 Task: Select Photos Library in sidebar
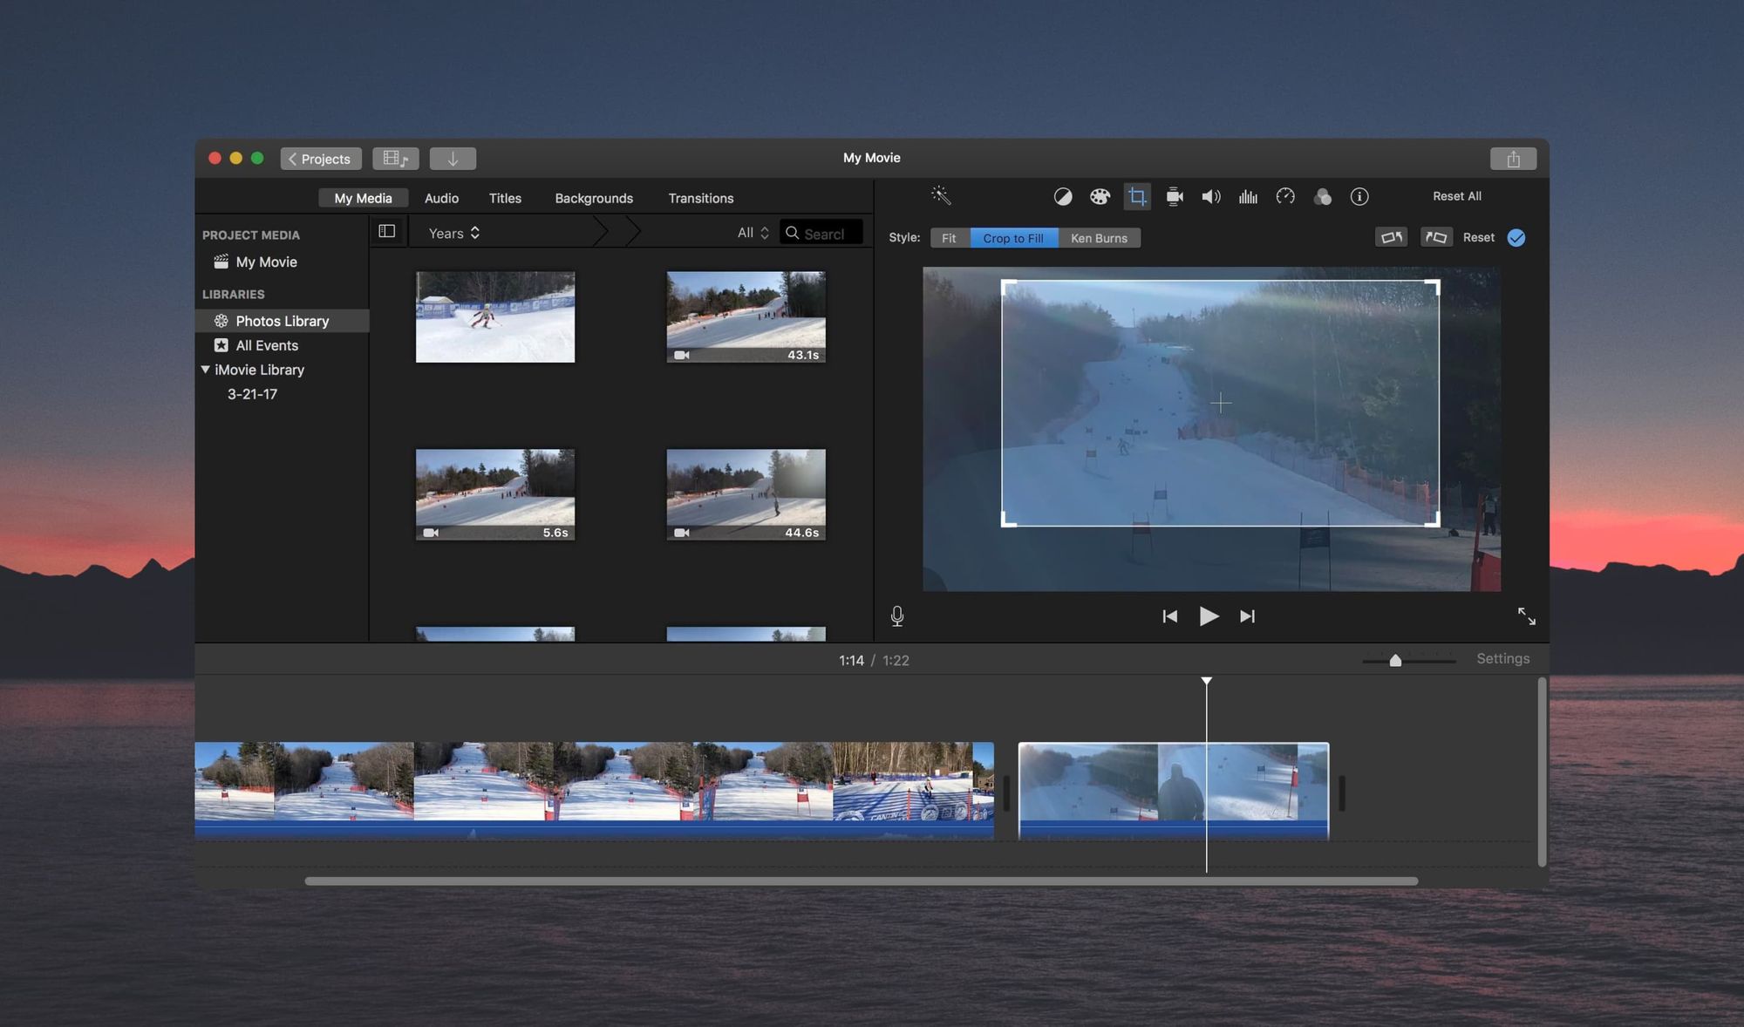coord(283,321)
